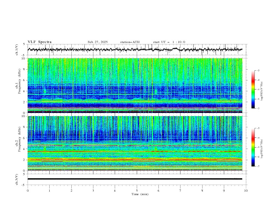Click the date "Feb. 27, 2025"
The width and height of the screenshot is (277, 214).
click(x=98, y=42)
